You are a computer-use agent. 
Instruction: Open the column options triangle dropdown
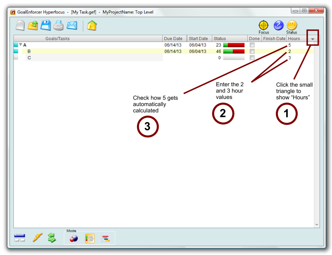point(313,39)
